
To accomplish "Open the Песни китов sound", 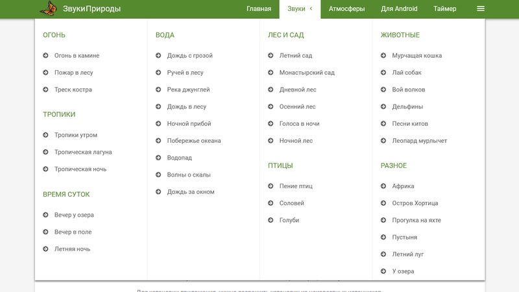I will [410, 124].
